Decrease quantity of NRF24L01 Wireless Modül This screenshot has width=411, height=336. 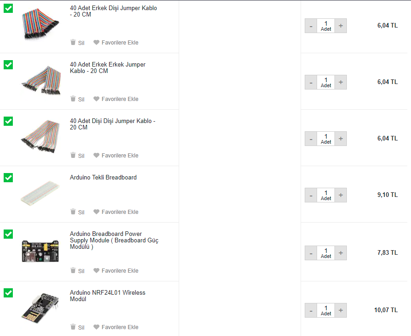311,310
